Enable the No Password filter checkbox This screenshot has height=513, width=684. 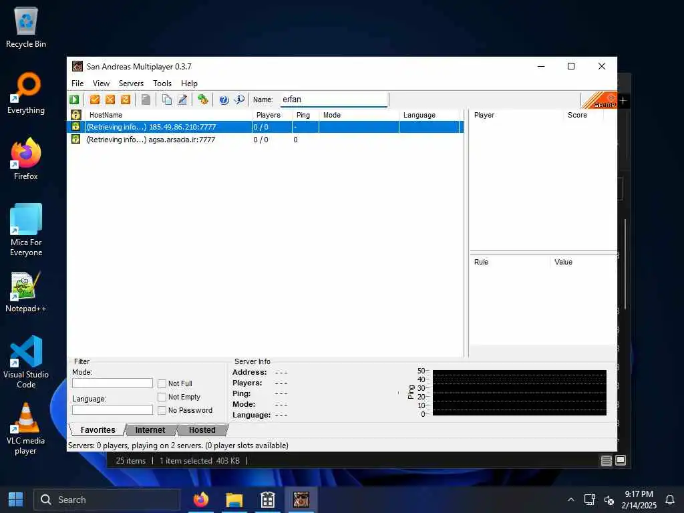[x=162, y=411]
